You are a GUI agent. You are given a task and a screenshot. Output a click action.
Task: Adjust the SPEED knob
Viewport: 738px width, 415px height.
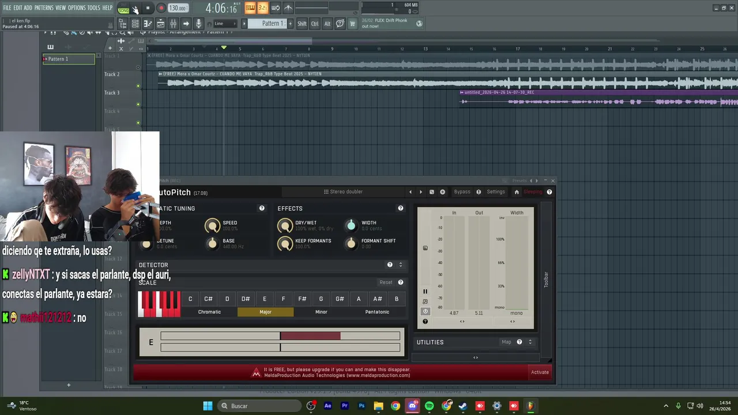click(x=212, y=226)
